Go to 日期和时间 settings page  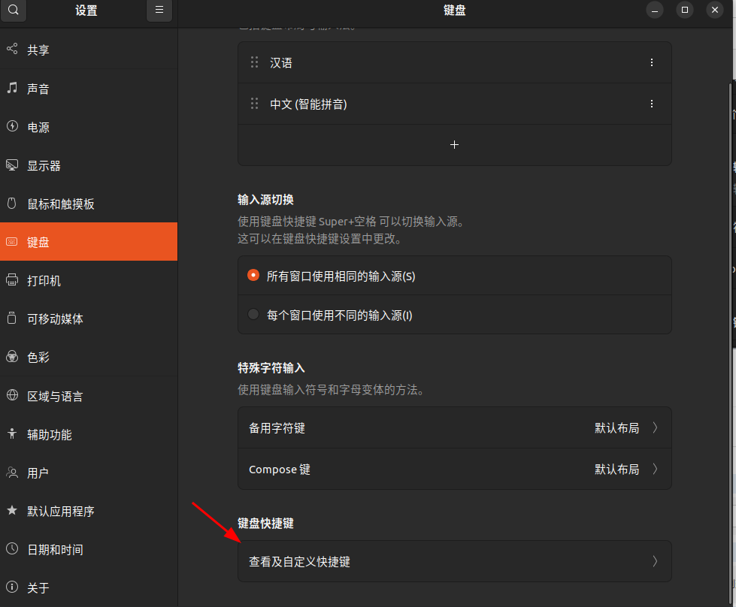[89, 549]
